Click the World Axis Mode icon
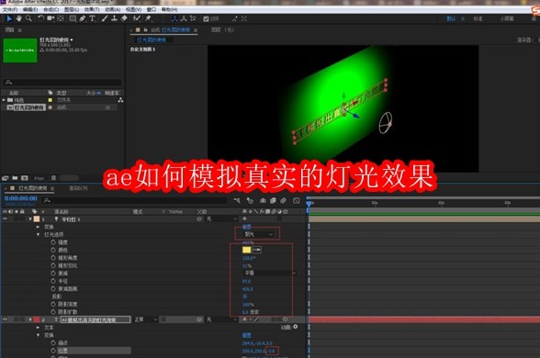Viewport: 540px width, 358px height. (x=184, y=18)
